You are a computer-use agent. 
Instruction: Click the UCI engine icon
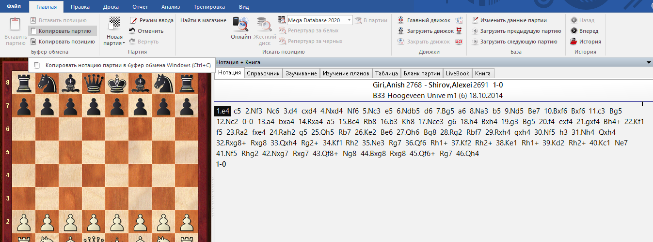[x=459, y=42]
